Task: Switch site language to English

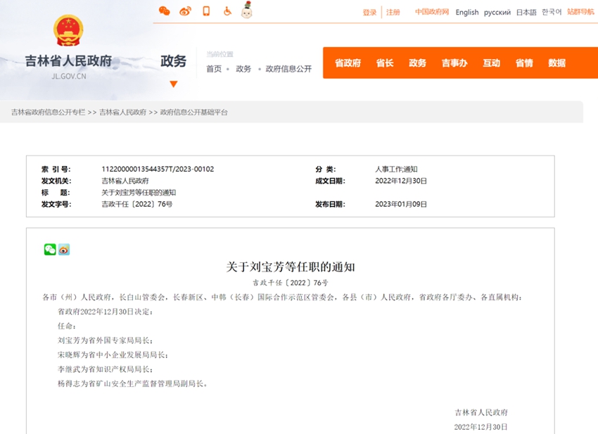Action: (466, 13)
